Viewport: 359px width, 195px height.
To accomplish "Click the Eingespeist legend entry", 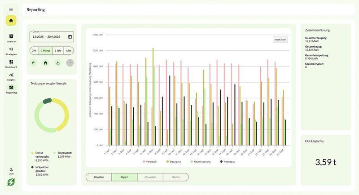I will 62,155.
